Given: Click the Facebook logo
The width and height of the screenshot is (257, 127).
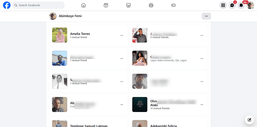Looking at the screenshot, I should coord(7,5).
